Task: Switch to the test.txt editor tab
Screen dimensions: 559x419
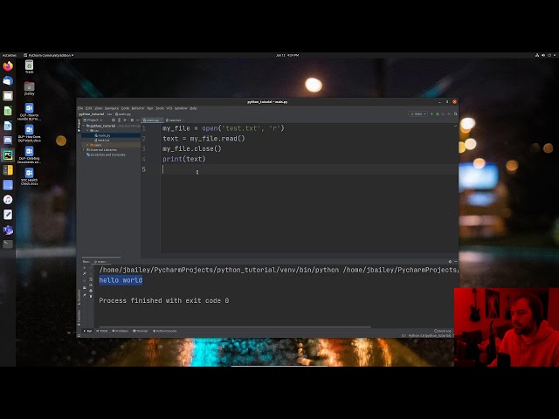Action: click(x=175, y=120)
